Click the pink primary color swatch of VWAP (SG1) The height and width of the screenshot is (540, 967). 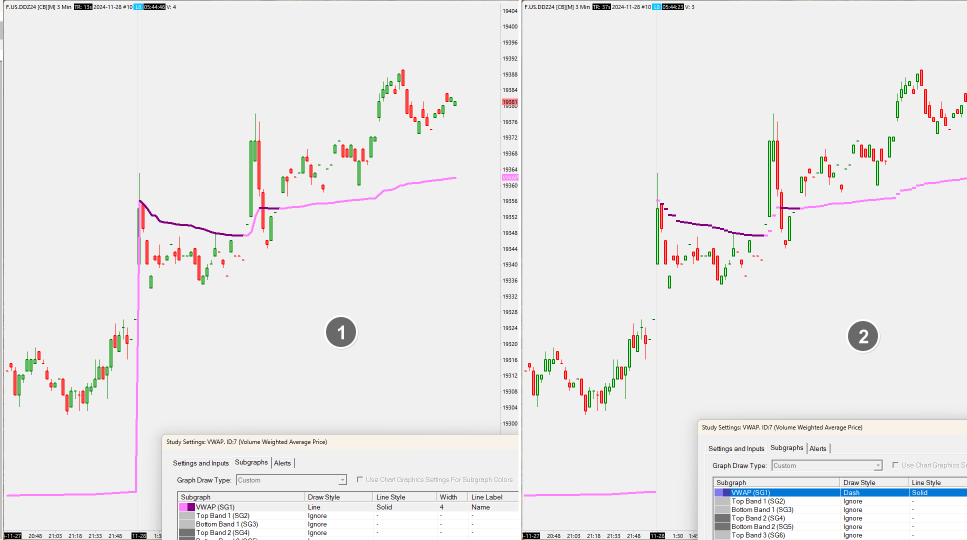point(183,507)
